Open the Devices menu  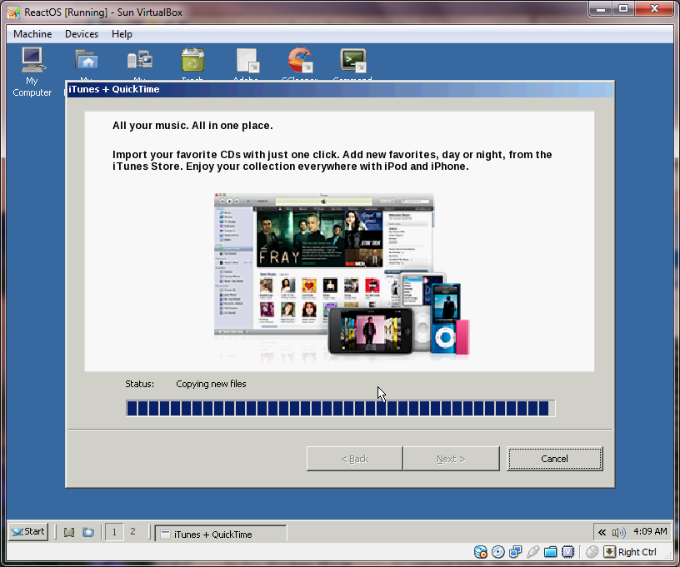click(x=82, y=34)
